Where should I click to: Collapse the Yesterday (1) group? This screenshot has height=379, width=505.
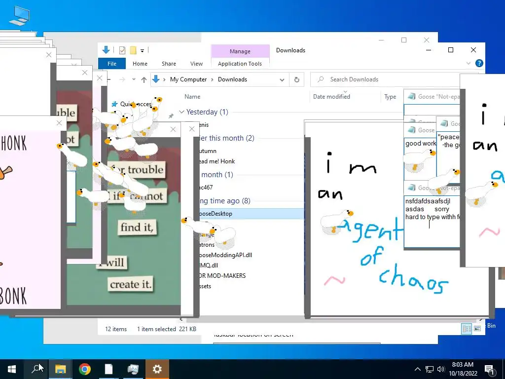[x=181, y=112]
